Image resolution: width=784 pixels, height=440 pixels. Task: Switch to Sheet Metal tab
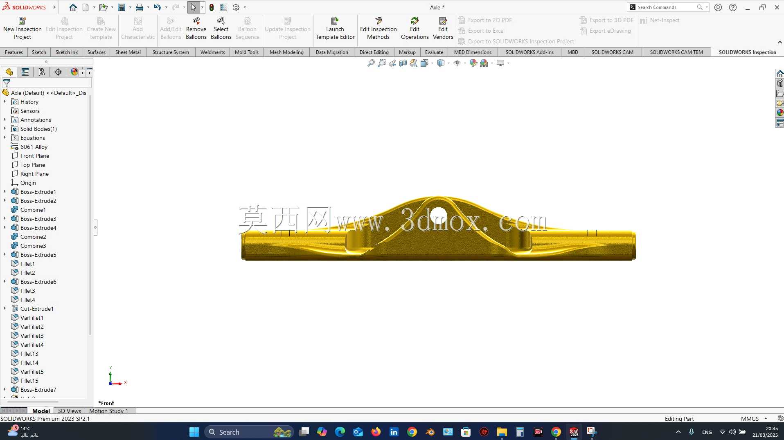coord(128,52)
